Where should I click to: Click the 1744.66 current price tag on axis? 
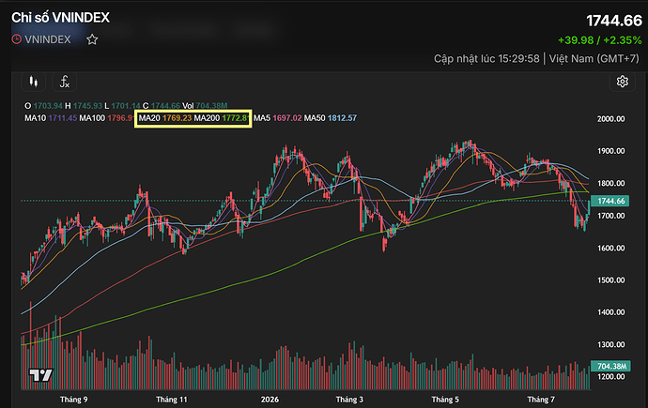tap(610, 201)
